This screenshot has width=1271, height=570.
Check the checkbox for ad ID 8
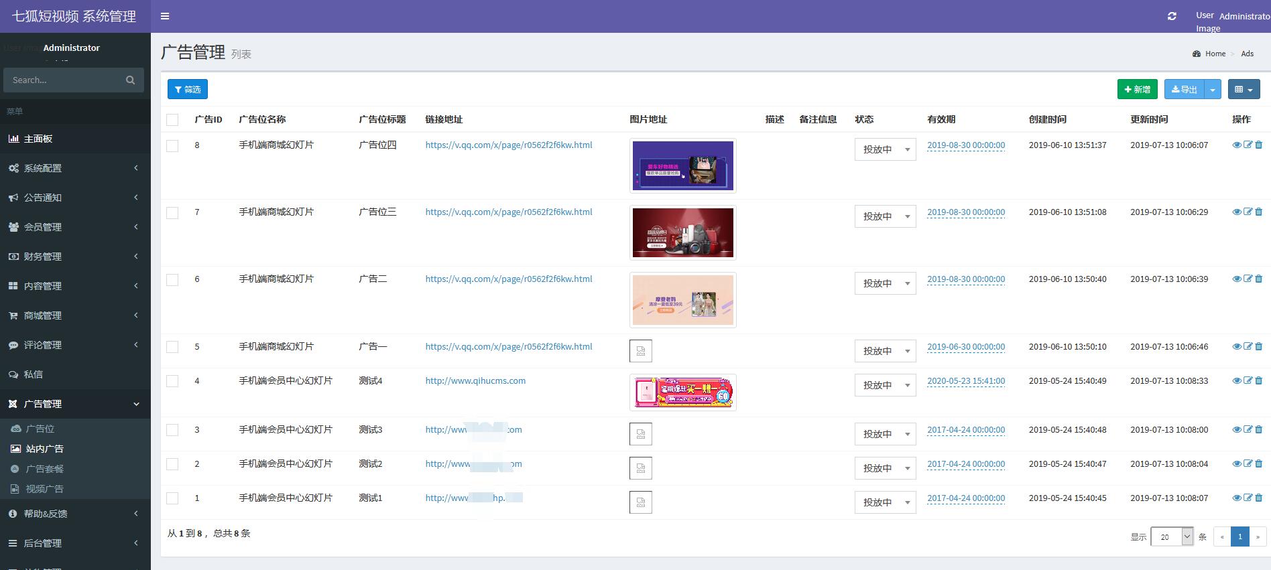coord(172,146)
